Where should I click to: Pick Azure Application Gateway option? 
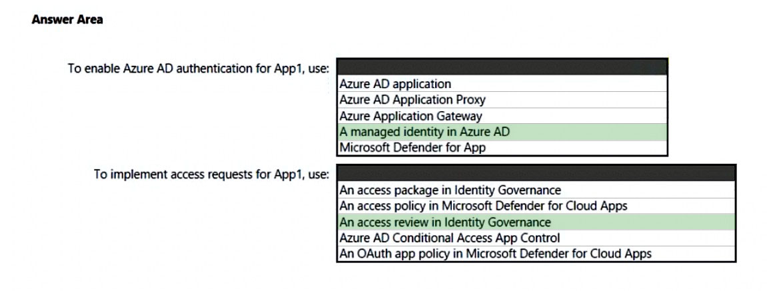502,116
